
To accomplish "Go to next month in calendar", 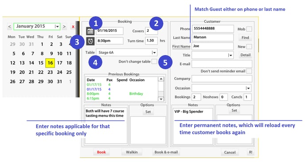I will coord(64,26).
